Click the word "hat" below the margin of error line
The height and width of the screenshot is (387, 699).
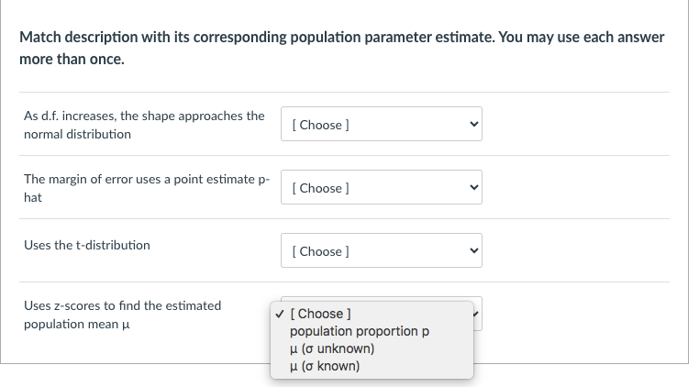(33, 197)
